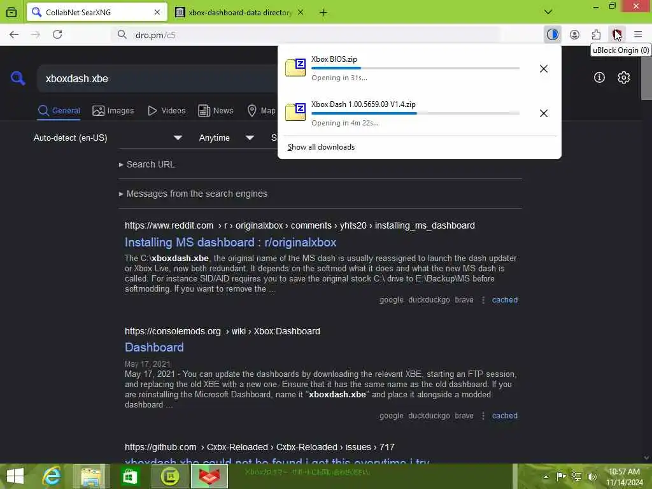652x489 pixels.
Task: Open Installing MS dashboard reddit result
Action: coord(230,243)
